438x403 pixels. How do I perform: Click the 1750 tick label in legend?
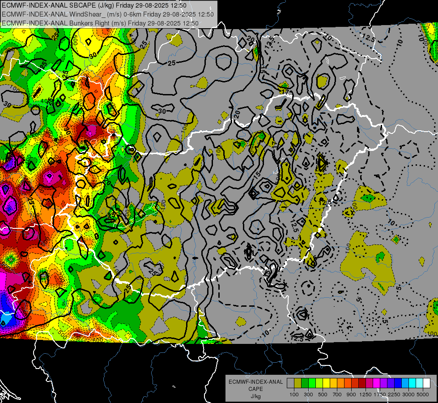click(x=380, y=394)
